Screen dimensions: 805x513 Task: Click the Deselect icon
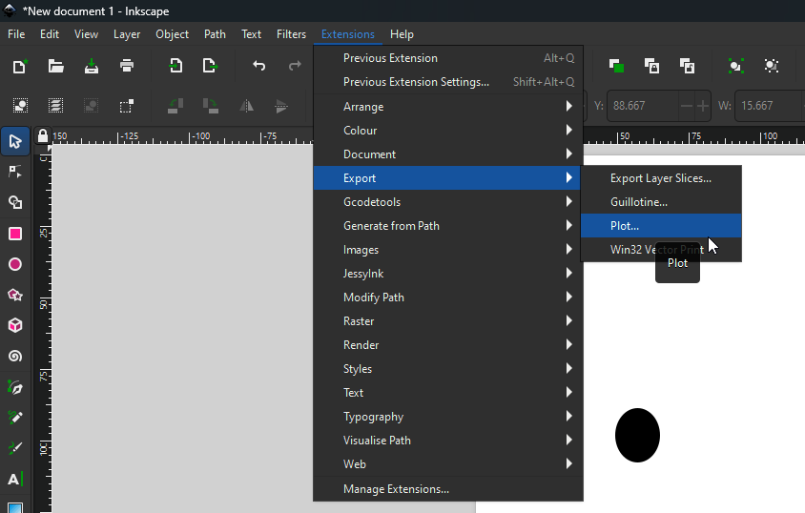pyautogui.click(x=91, y=106)
